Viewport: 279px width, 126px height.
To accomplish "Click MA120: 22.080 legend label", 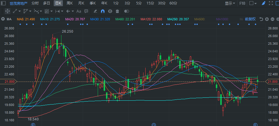I will coord(151,19).
